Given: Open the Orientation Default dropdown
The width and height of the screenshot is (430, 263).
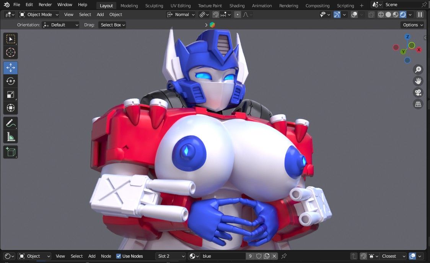Looking at the screenshot, I should coord(60,25).
